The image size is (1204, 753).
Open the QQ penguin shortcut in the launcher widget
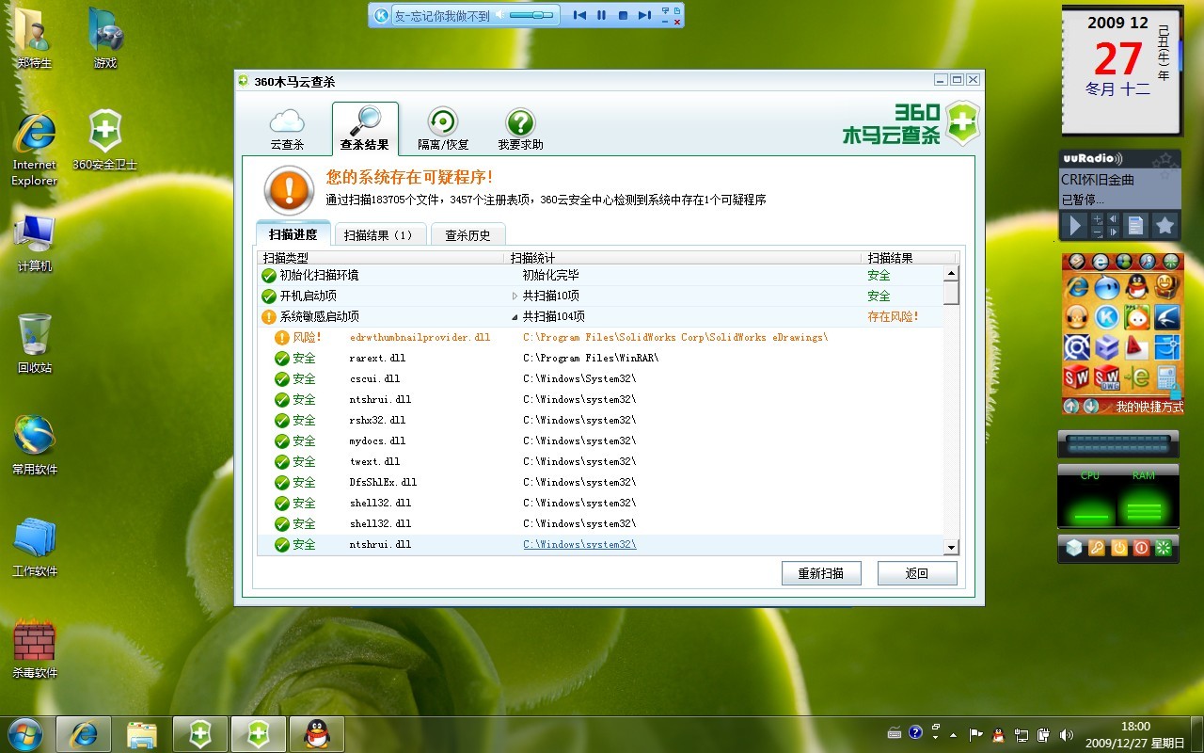[x=1137, y=286]
